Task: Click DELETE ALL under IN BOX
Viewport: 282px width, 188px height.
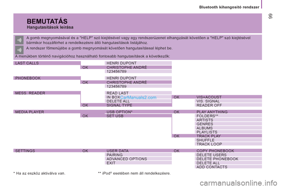Action: click(138, 101)
